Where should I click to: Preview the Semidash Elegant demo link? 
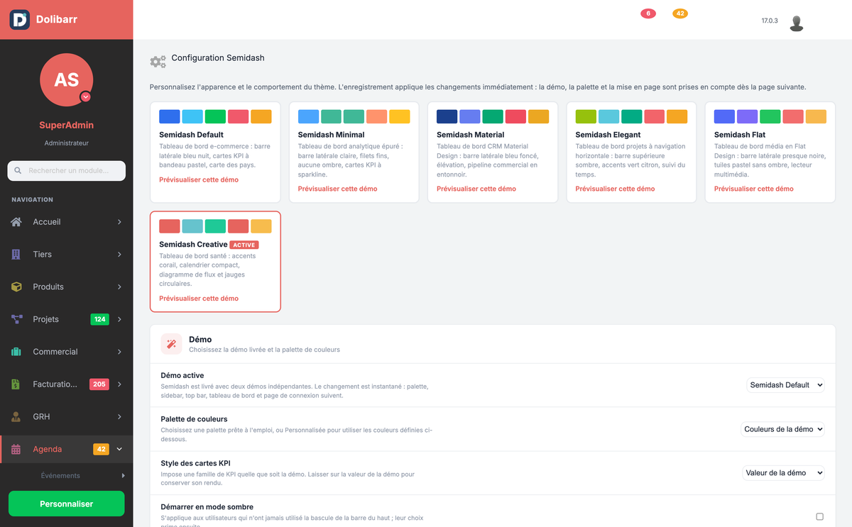[x=615, y=189]
